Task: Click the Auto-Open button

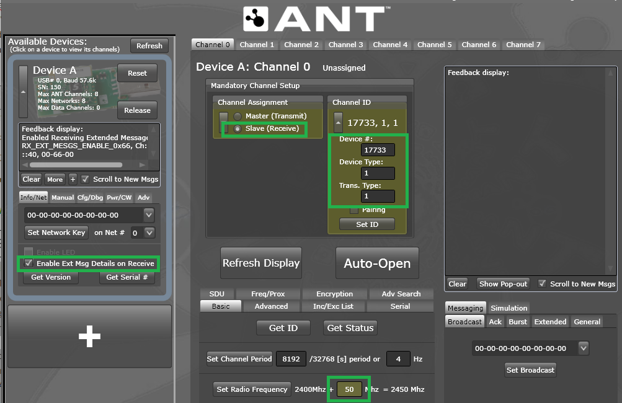Action: [x=377, y=263]
